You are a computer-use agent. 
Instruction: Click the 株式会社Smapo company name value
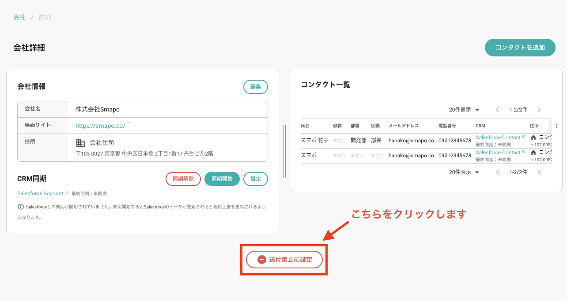[x=98, y=109]
